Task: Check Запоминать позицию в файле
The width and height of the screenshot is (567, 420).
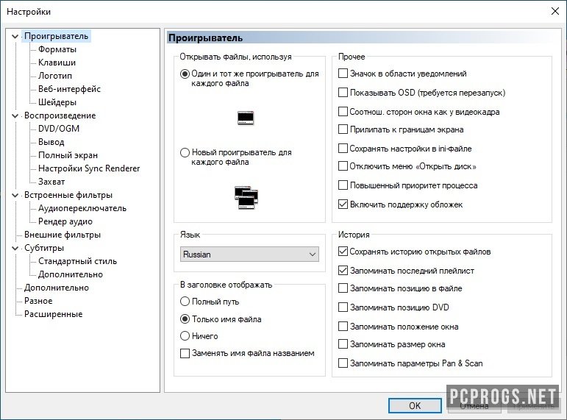Action: coord(343,289)
